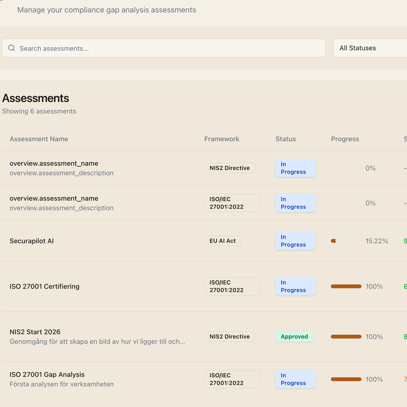Click the EU AI Act framework badge
The height and width of the screenshot is (407, 407).
pos(222,241)
